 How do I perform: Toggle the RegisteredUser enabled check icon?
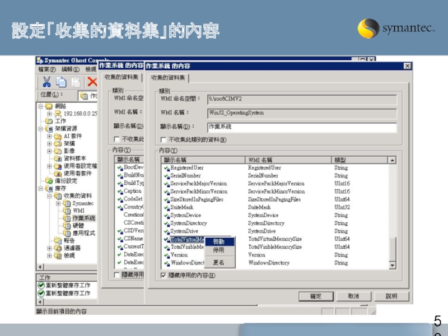tap(167, 168)
